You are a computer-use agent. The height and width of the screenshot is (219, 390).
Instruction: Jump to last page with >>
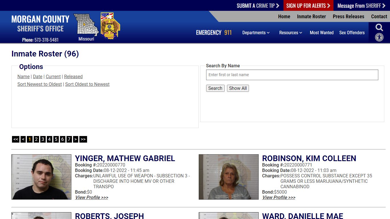click(83, 139)
